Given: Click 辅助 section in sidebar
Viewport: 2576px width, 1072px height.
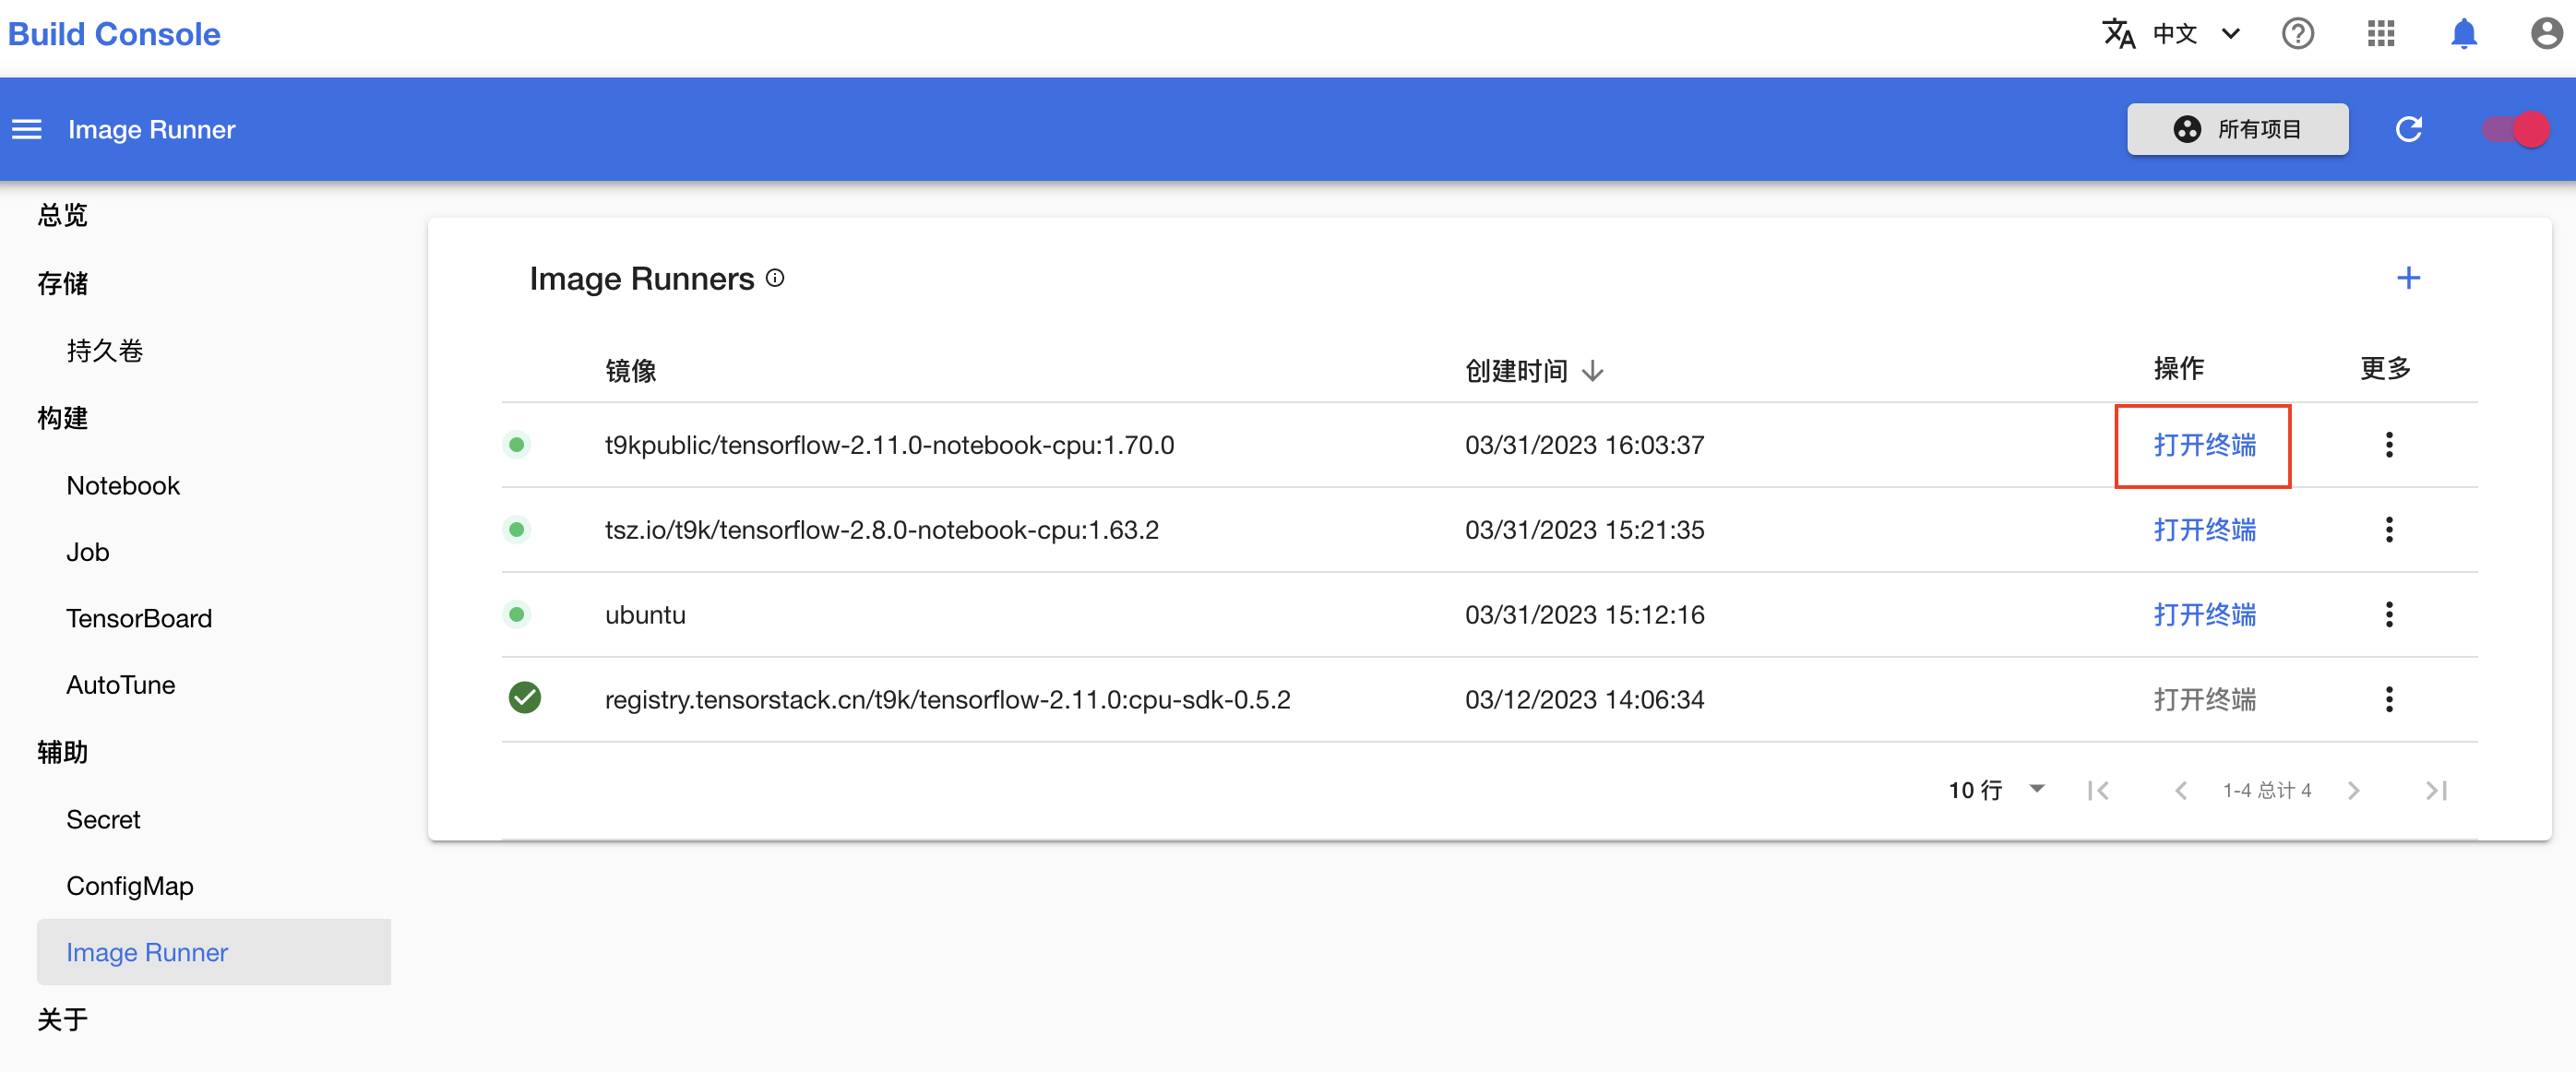Looking at the screenshot, I should point(62,752).
